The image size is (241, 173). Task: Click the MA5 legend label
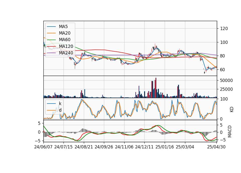click(63, 27)
